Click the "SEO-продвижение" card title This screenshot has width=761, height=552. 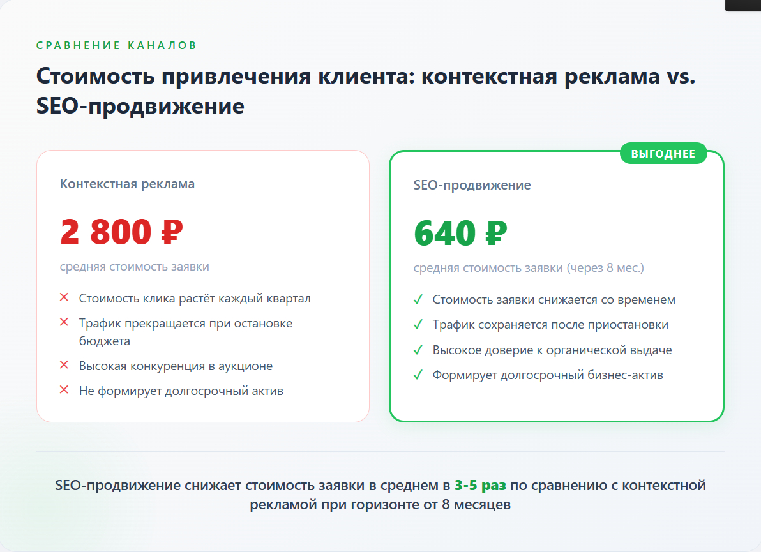[472, 185]
